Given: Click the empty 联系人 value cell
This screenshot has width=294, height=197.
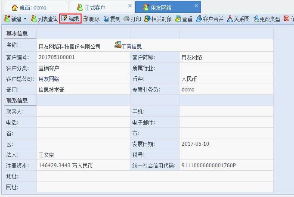Looking at the screenshot, I should [83, 111].
